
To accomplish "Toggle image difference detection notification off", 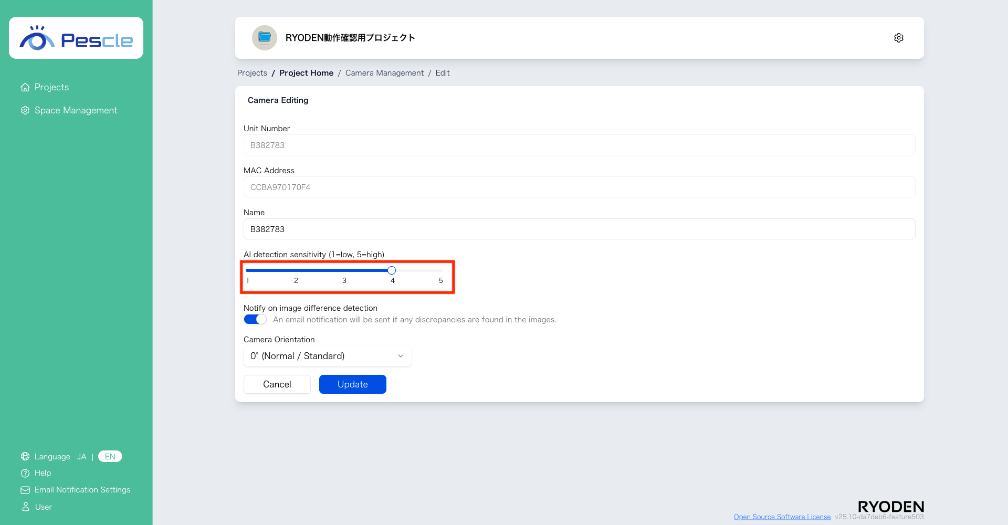I will [x=255, y=320].
